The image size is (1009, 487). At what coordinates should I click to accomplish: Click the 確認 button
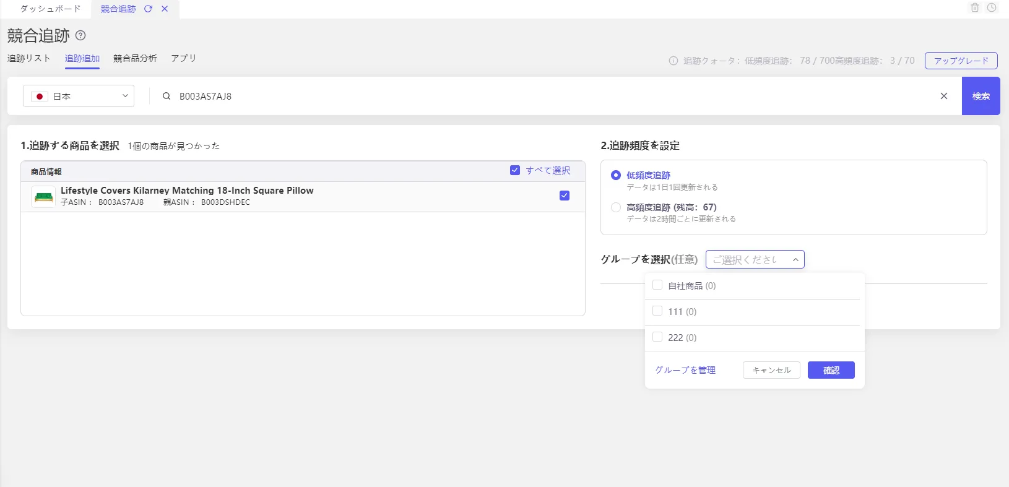(831, 370)
